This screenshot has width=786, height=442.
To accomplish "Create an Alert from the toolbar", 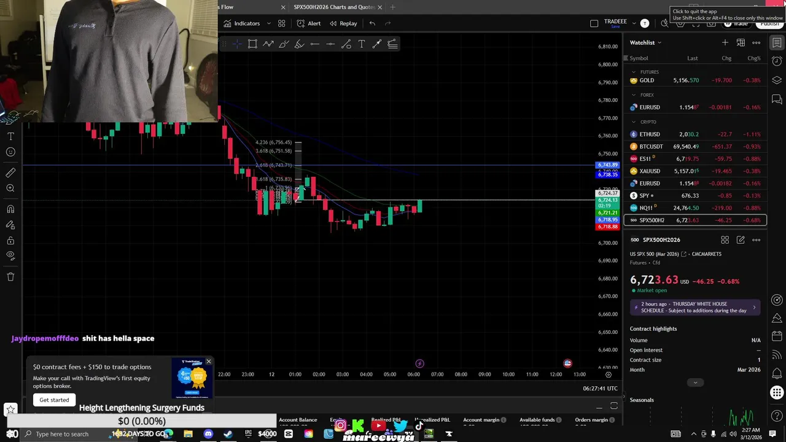I will pos(308,23).
